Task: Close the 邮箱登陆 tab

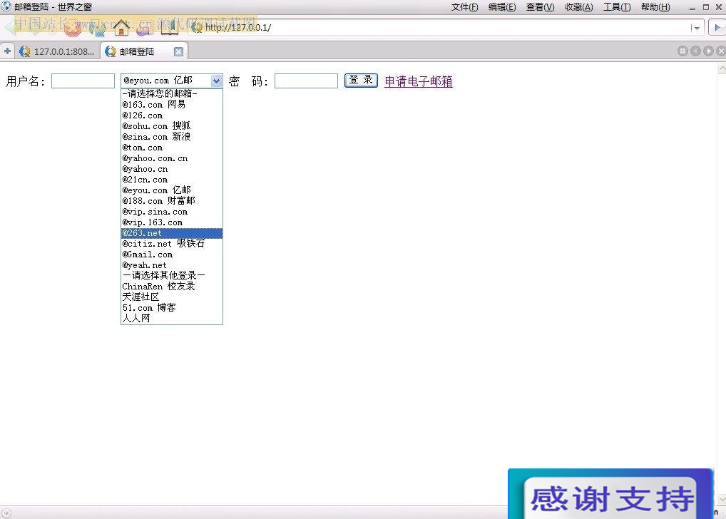Action: (x=178, y=52)
